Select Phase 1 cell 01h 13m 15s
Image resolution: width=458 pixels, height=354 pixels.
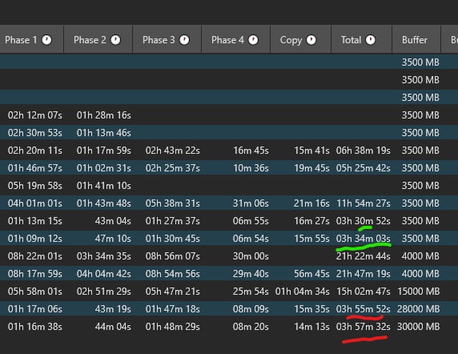[x=35, y=221]
